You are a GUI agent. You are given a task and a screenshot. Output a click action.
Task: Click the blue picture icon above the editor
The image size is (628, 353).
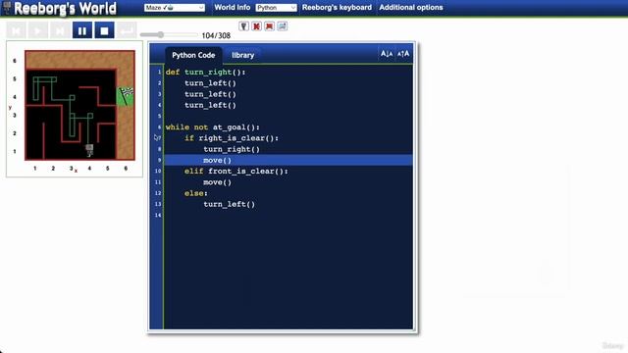coord(282,26)
